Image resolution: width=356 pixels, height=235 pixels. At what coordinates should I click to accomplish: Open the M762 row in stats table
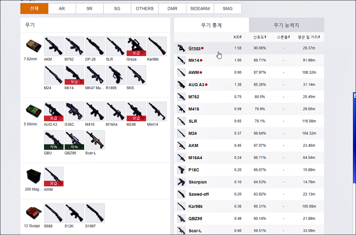click(249, 97)
